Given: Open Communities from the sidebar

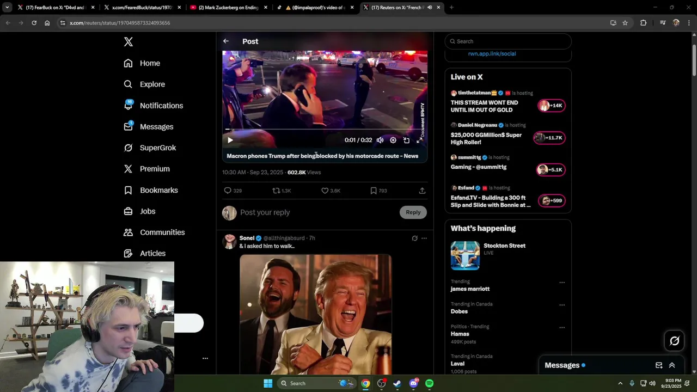Looking at the screenshot, I should [x=154, y=232].
